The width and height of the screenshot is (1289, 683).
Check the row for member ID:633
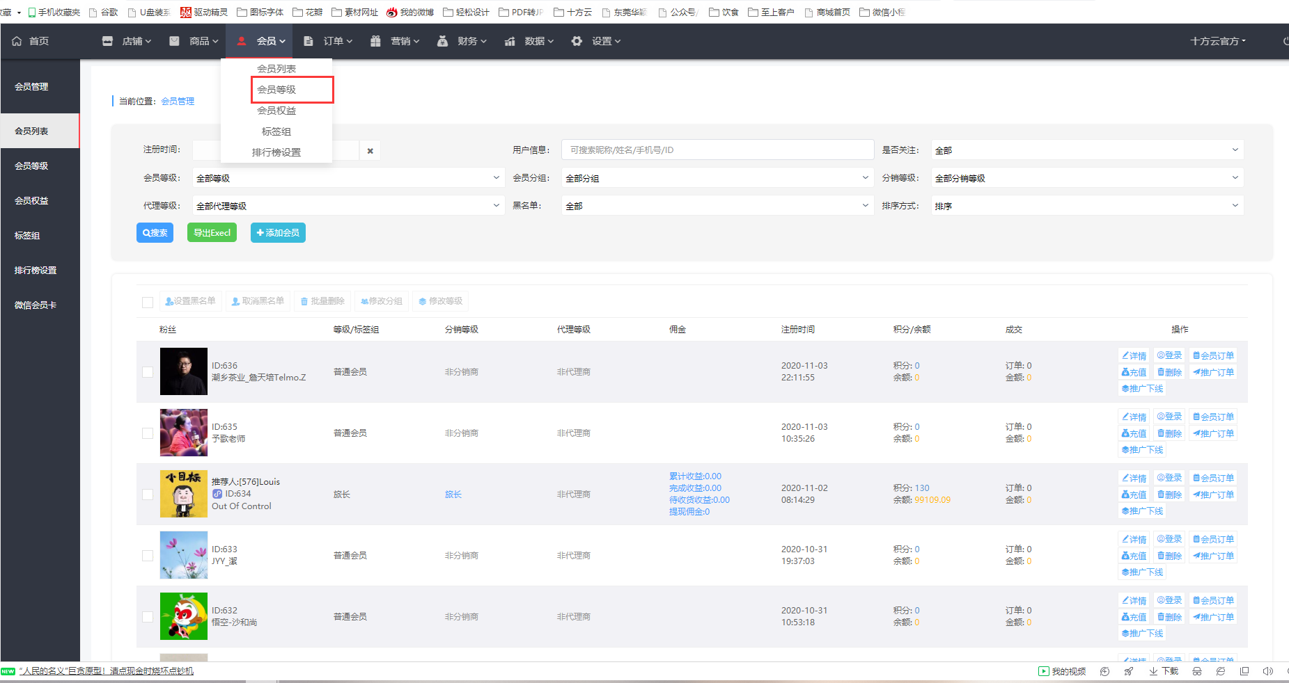tap(148, 556)
